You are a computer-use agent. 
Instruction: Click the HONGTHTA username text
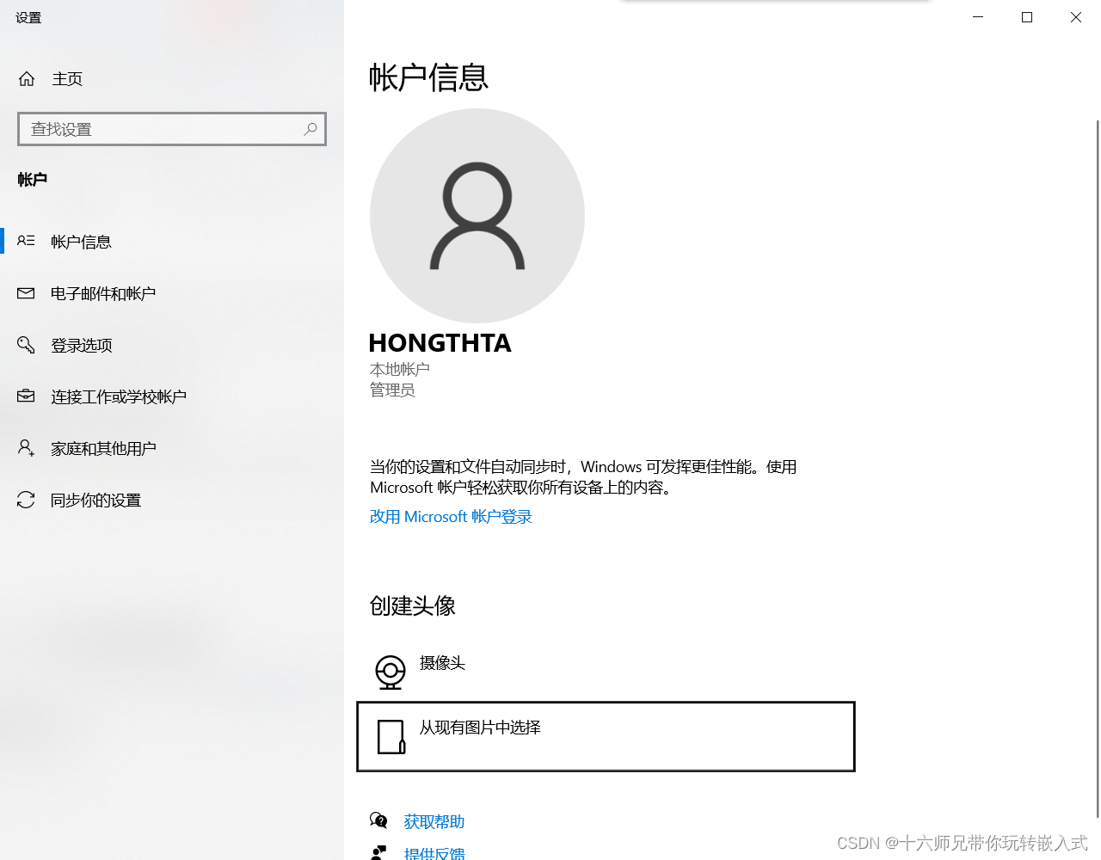coord(440,343)
